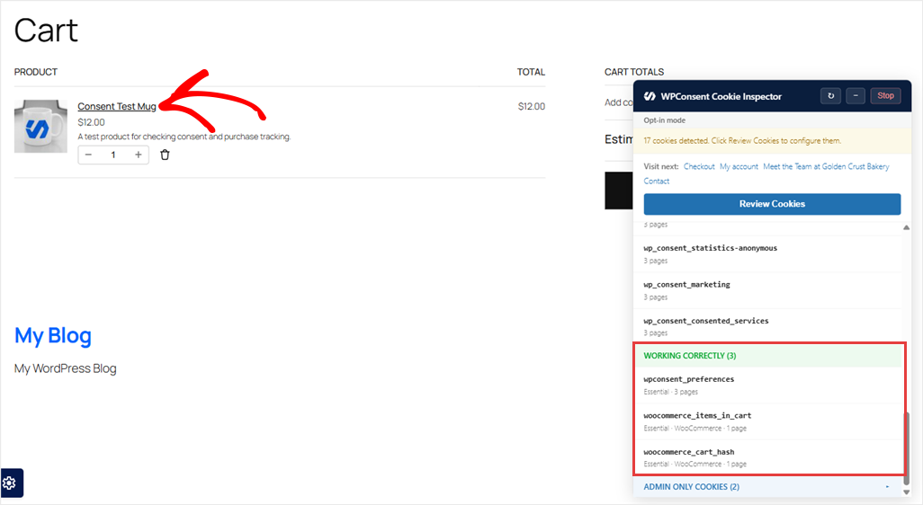Screen dimensions: 923x505
Task: Open the Consent Test Mug product link
Action: pyautogui.click(x=117, y=106)
